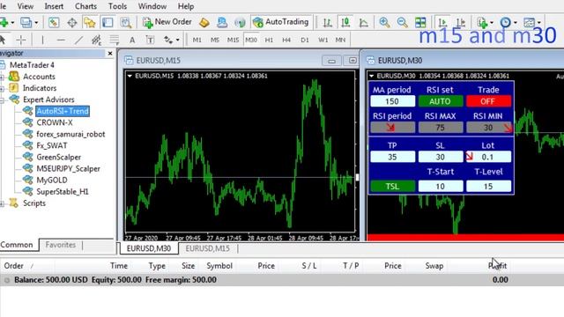
Task: Open the Favorites tab in Navigator
Action: [61, 245]
